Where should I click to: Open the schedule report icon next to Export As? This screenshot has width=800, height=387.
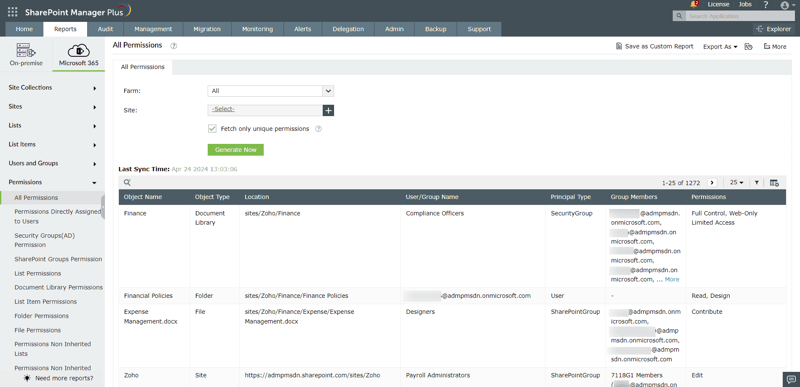pyautogui.click(x=749, y=46)
